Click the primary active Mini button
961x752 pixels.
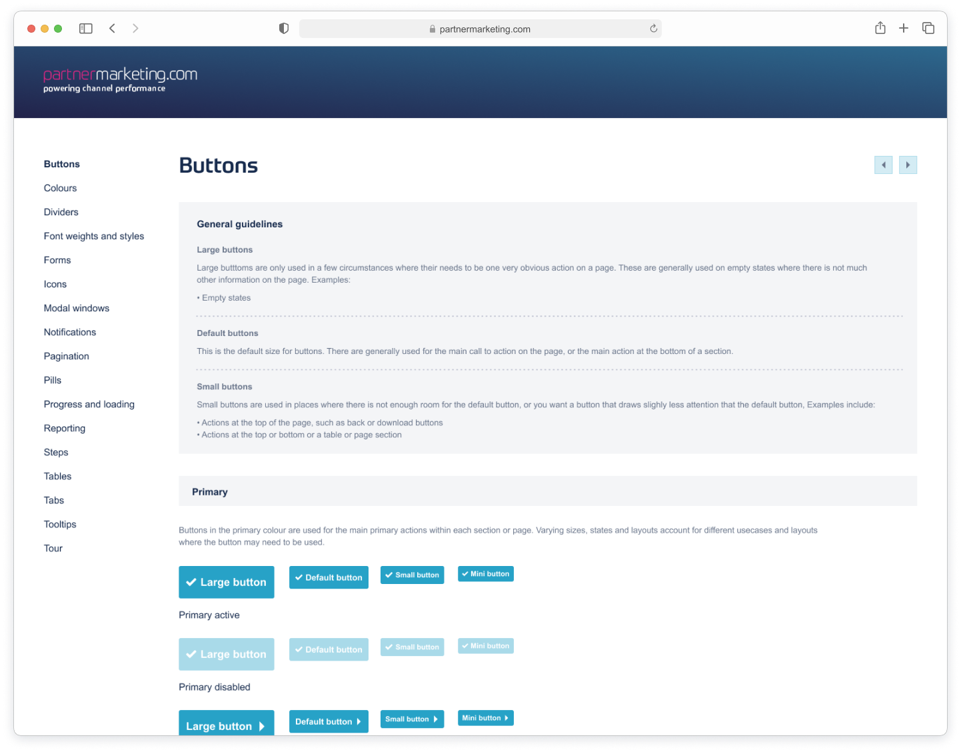click(485, 574)
